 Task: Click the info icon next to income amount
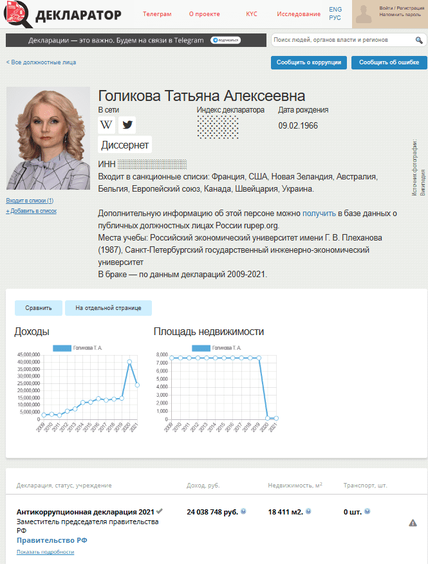(243, 512)
